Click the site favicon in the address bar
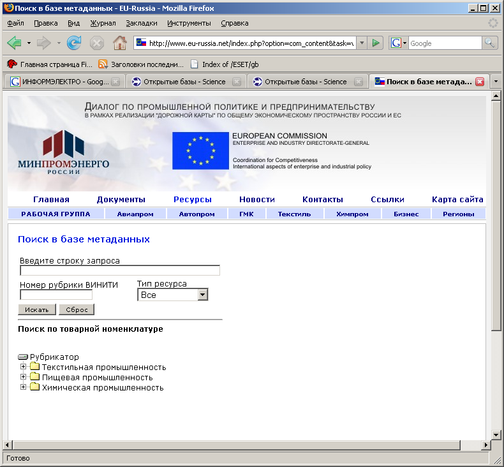Screen dimensions: 504x467 point(141,42)
